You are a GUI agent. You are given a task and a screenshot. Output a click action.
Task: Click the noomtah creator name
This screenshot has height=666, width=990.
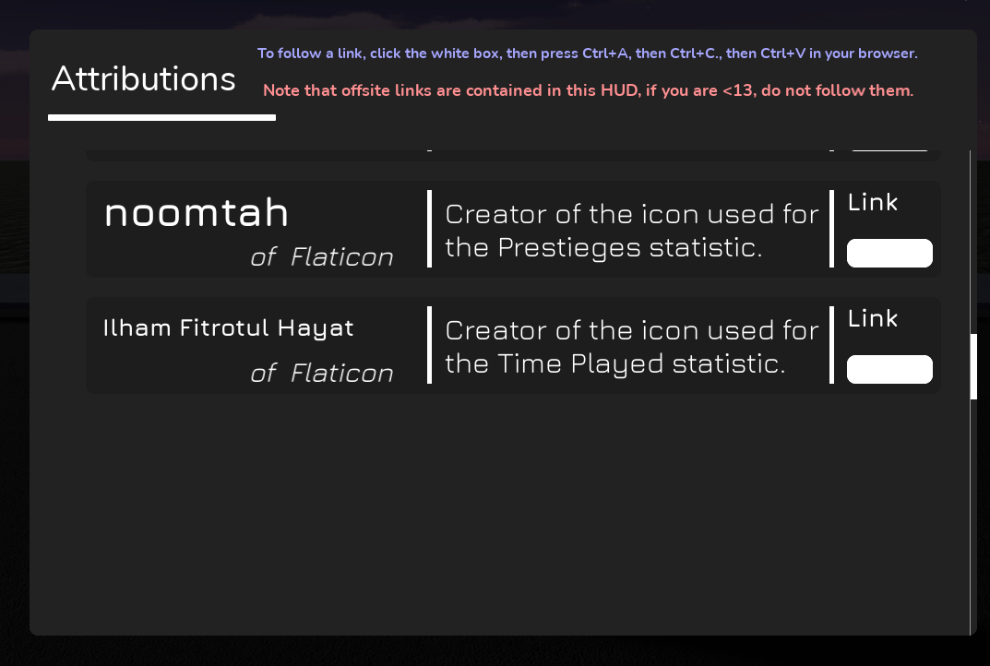196,213
